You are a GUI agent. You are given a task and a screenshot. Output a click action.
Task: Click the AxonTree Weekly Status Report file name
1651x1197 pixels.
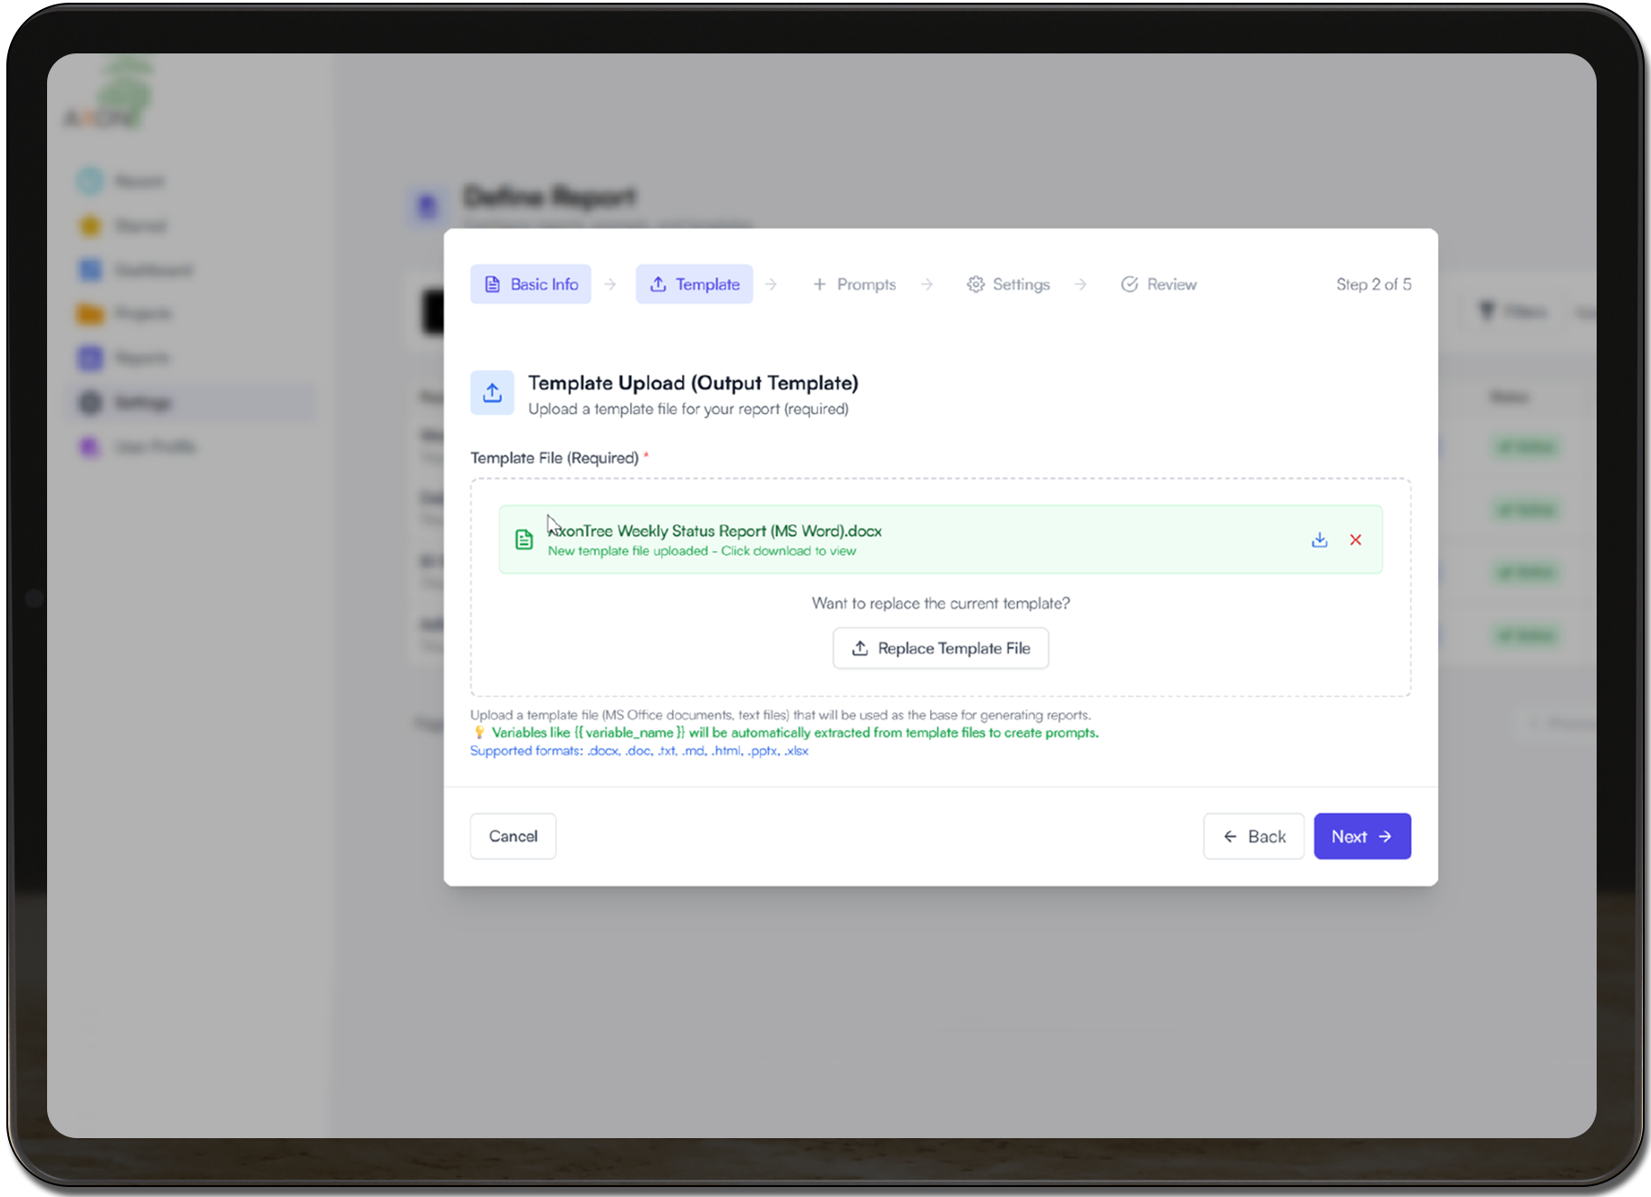(x=715, y=531)
